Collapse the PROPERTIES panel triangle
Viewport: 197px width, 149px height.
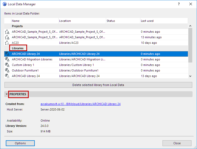click(x=7, y=94)
